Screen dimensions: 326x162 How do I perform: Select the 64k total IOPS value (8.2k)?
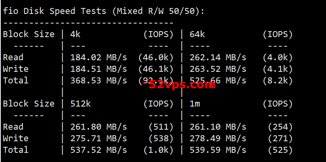(278, 80)
